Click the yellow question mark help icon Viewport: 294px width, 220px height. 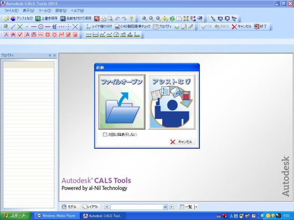click(x=131, y=18)
